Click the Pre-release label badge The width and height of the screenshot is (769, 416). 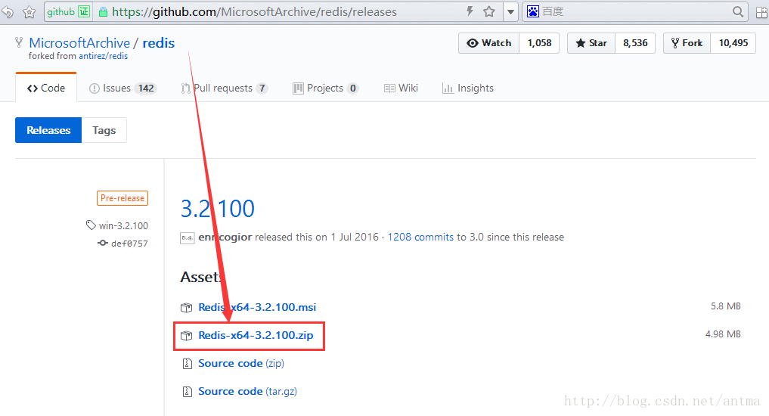(122, 198)
